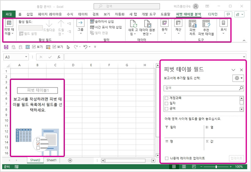The width and height of the screenshot is (251, 172).
Task: Switch to Normal view in the status bar
Action: point(174,167)
